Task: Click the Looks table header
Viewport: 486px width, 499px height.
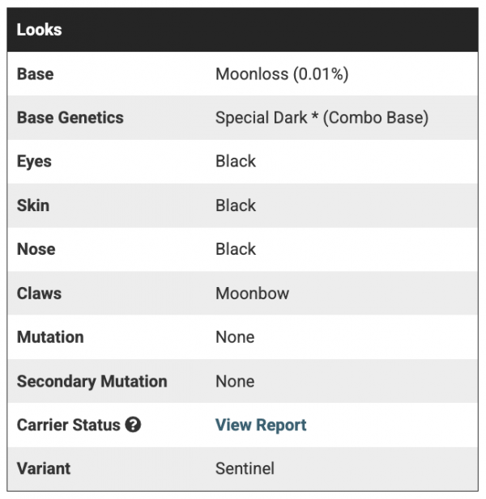Action: coord(40,30)
